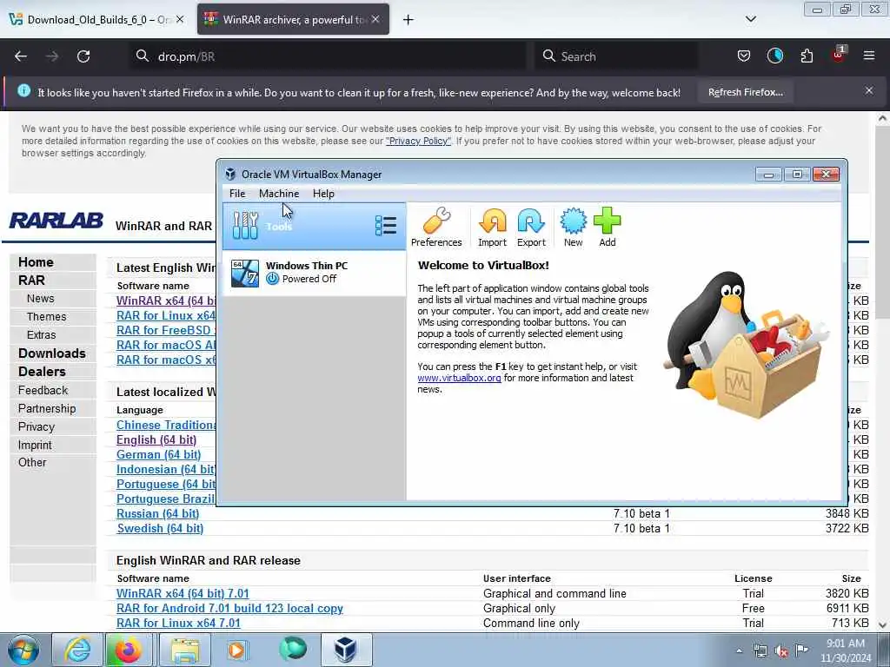Open RAR for Android 7.01 link
This screenshot has height=667, width=890.
point(229,608)
